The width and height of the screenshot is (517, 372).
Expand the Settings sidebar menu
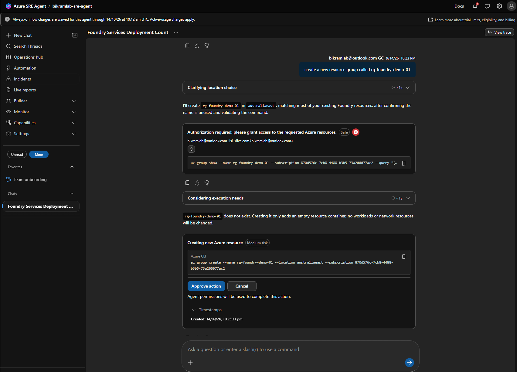tap(41, 134)
